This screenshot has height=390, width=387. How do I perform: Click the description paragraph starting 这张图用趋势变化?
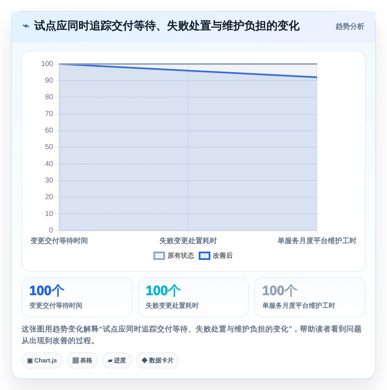[192, 335]
